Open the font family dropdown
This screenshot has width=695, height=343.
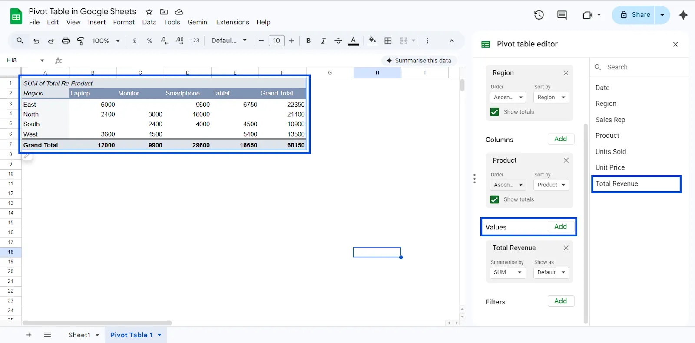coord(229,41)
